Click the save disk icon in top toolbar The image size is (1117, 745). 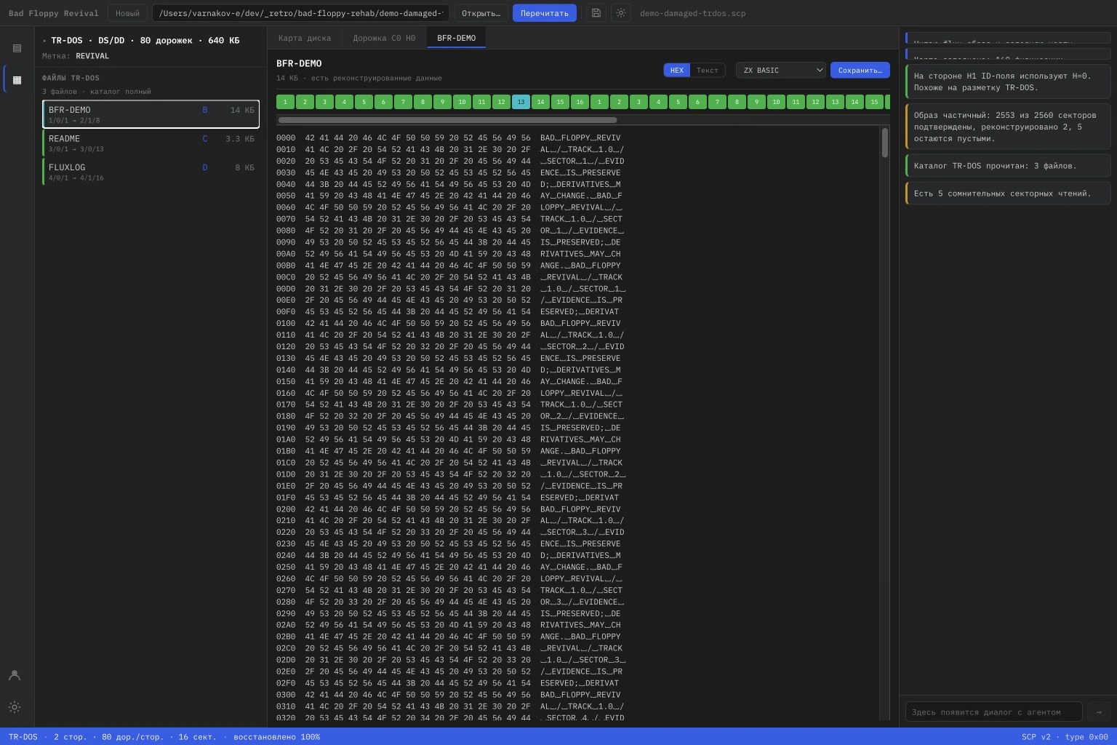coord(596,13)
